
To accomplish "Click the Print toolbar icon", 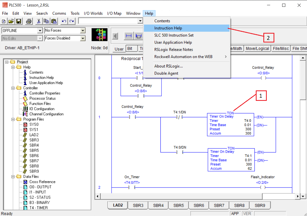I will (x=29, y=21).
